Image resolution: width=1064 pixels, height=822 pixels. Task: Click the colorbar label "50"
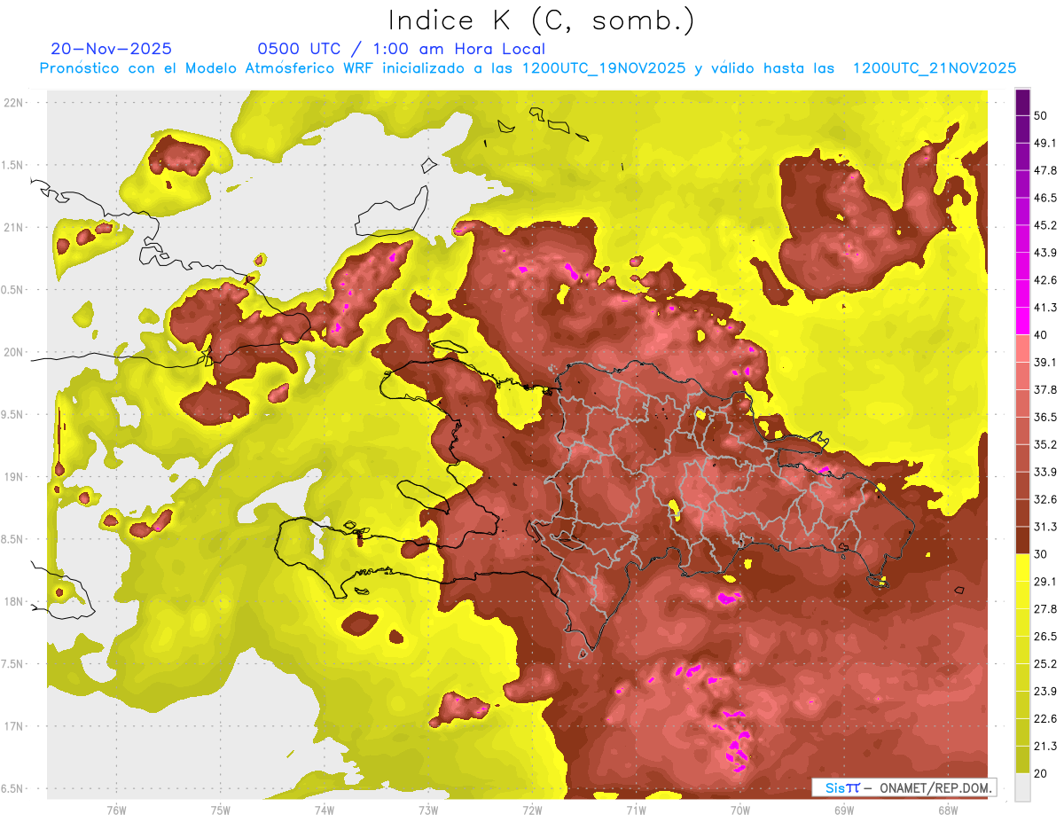(1042, 115)
